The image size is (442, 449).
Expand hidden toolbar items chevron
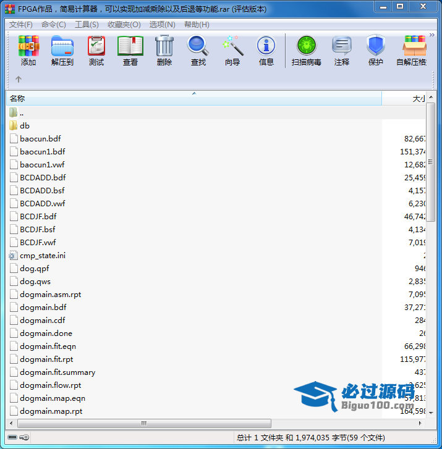pyautogui.click(x=432, y=35)
